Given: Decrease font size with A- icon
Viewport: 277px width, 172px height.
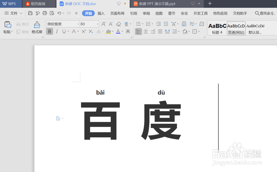Looking at the screenshot, I should [x=111, y=24].
